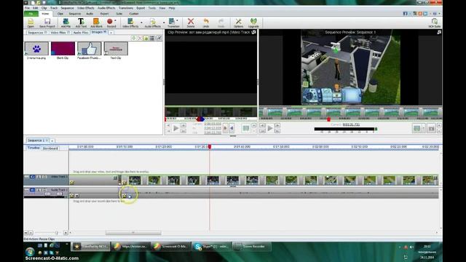Switch to the Audio Files bin tab

tap(81, 32)
